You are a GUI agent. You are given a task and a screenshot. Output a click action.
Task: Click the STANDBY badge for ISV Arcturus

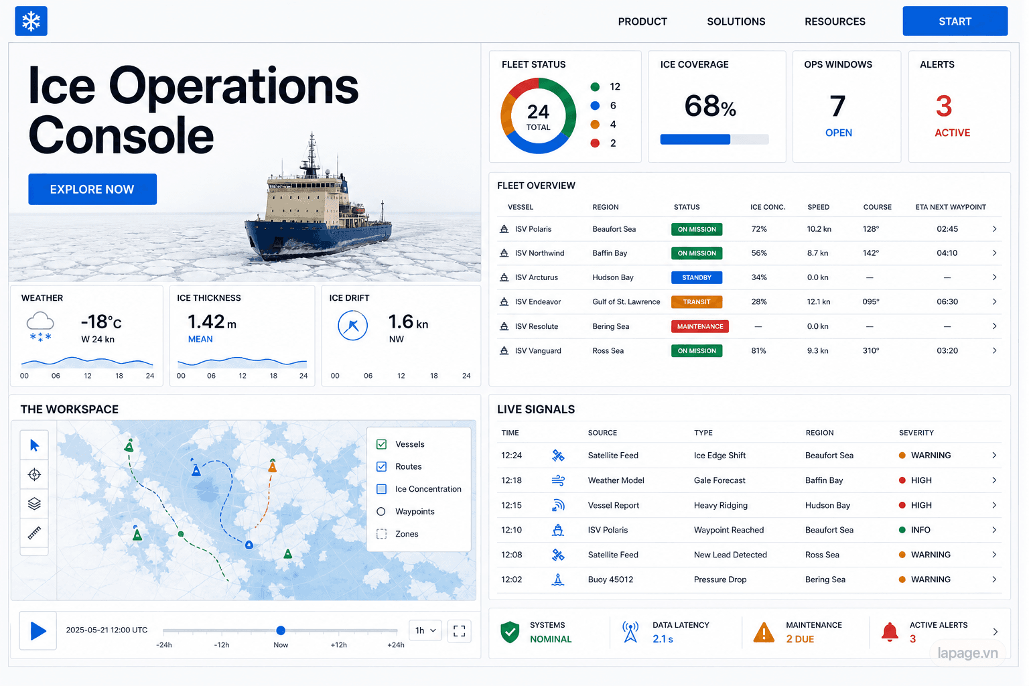[697, 277]
